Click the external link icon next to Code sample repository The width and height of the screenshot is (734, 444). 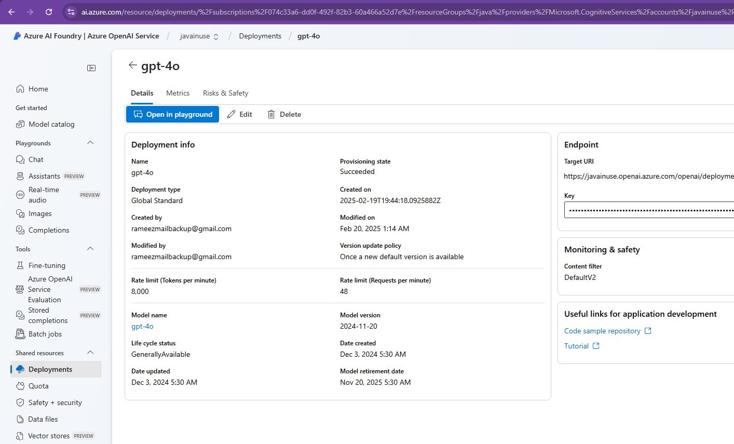[648, 331]
